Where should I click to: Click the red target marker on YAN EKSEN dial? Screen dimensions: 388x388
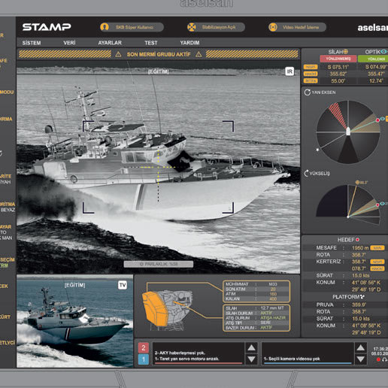377,120
